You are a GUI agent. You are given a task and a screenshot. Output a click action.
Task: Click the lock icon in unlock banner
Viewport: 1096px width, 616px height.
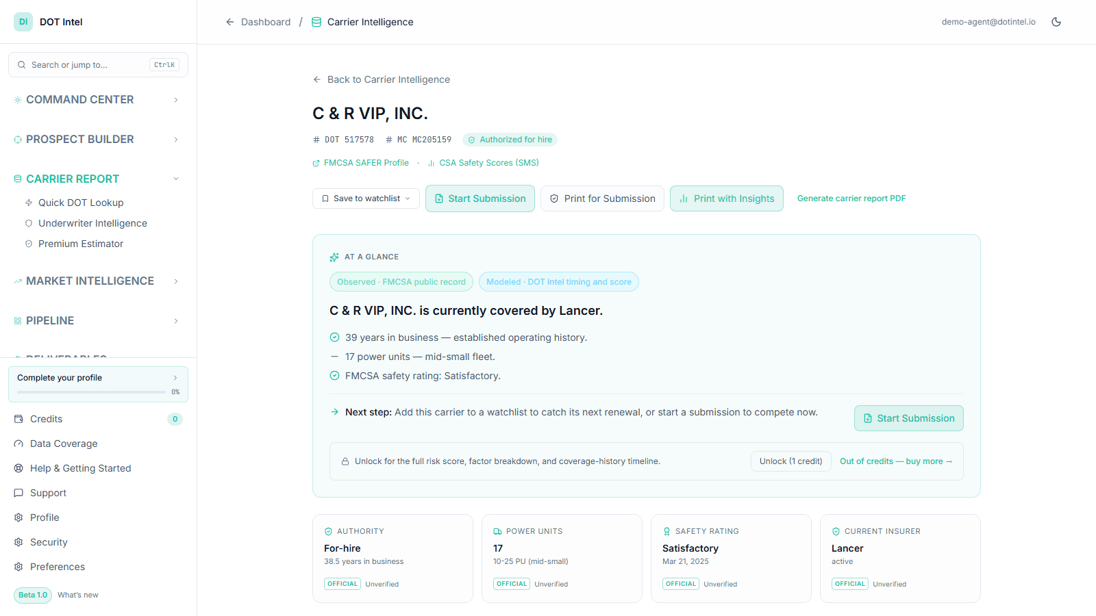point(346,461)
